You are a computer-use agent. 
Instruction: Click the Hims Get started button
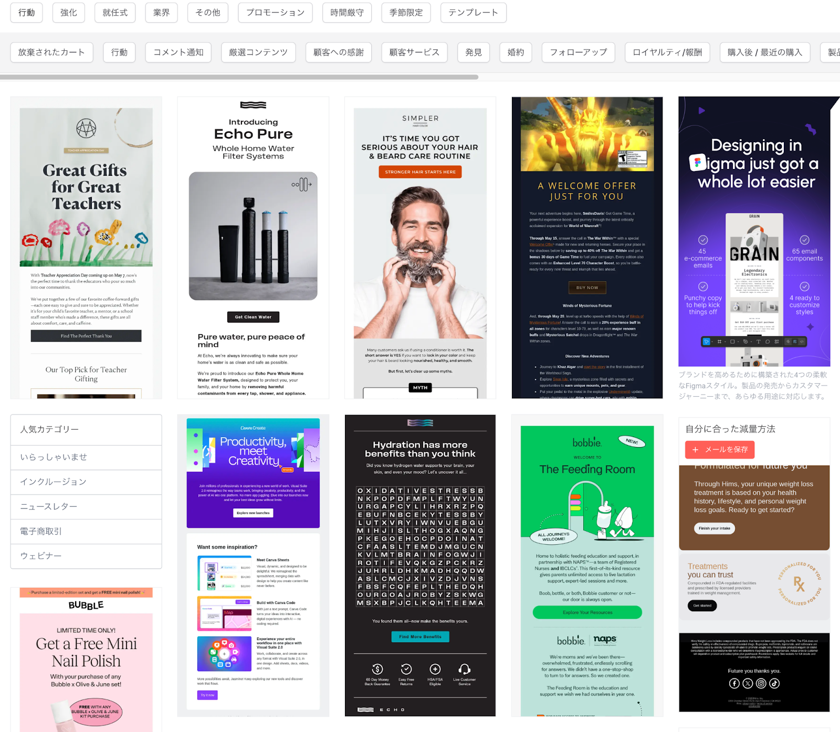point(702,606)
